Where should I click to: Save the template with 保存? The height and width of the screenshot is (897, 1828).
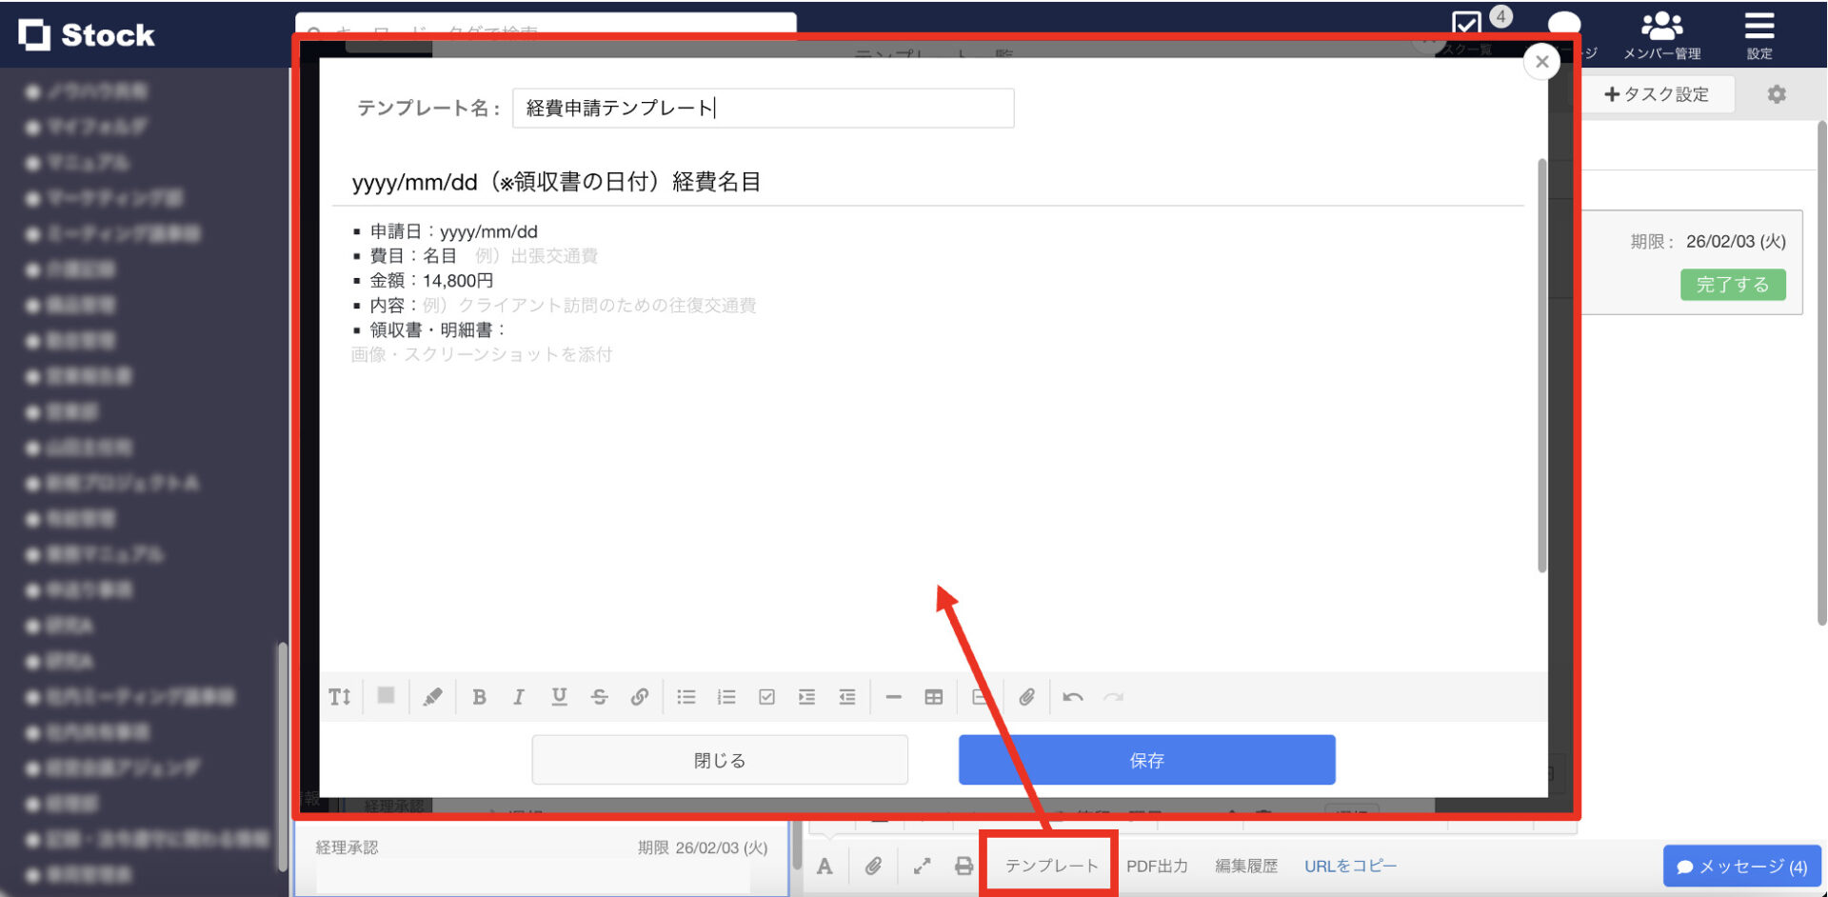1146,759
